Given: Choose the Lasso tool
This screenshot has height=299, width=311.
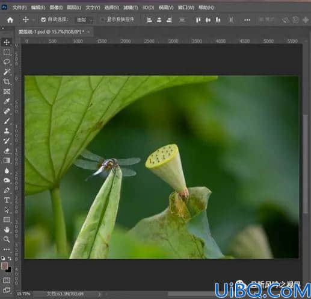Looking at the screenshot, I should point(7,61).
